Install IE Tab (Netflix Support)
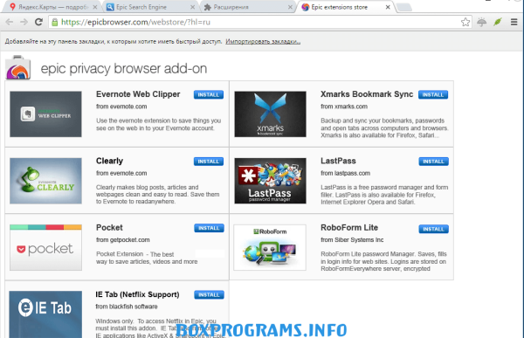Image resolution: width=524 pixels, height=338 pixels. coord(209,295)
